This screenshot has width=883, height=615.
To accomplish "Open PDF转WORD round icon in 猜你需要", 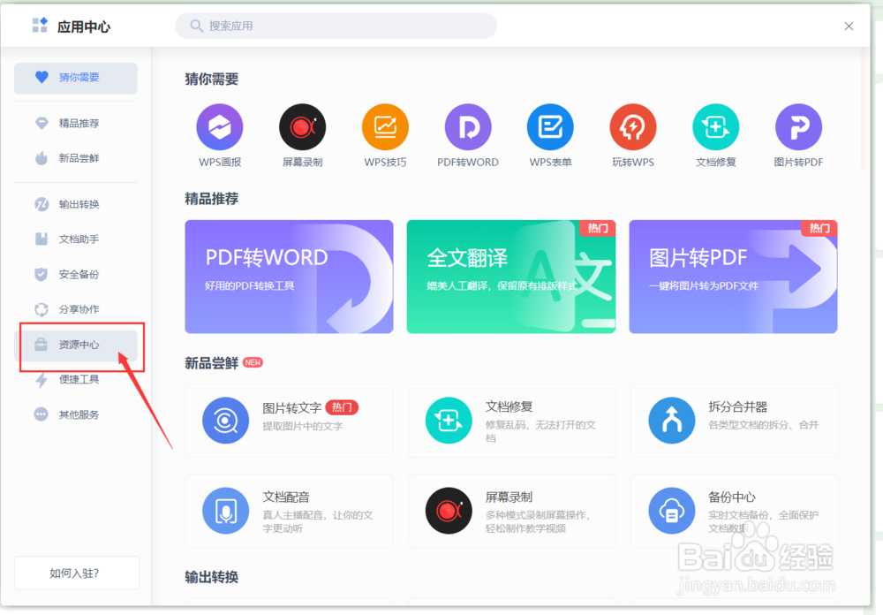I will tap(468, 127).
